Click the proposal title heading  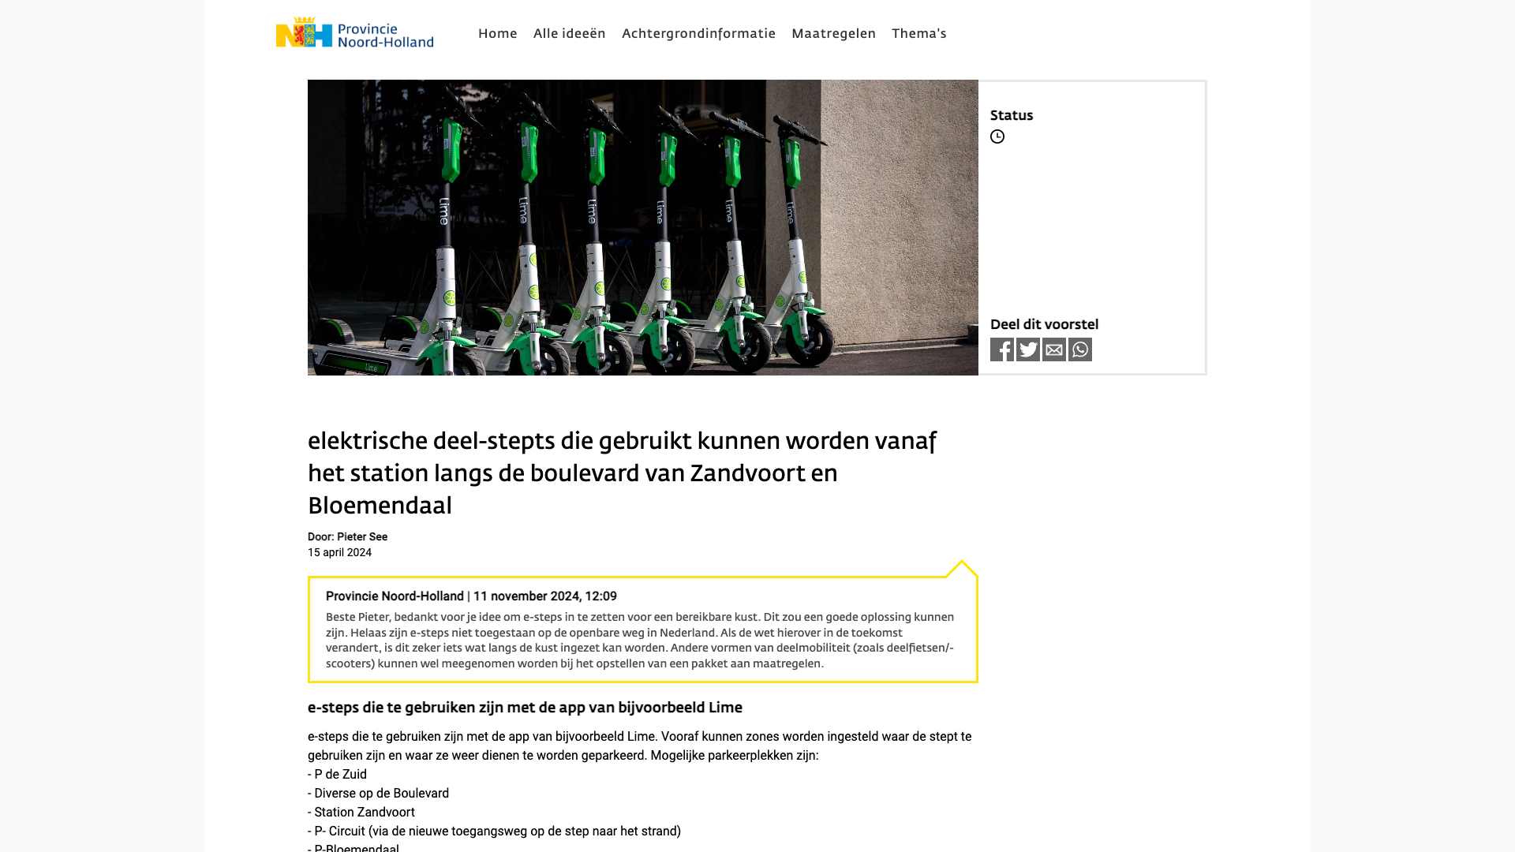(622, 473)
